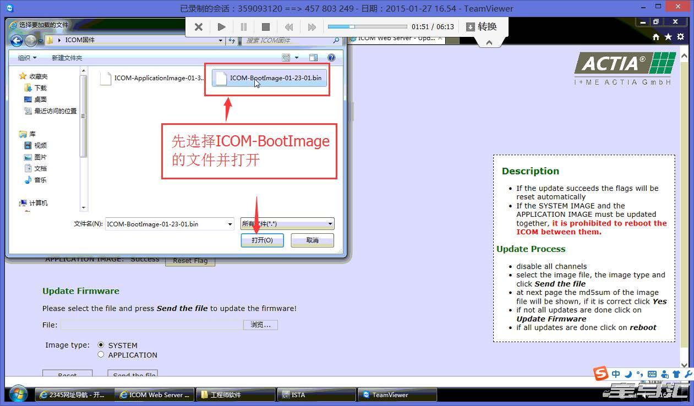Select ICOM-BootImage-01-23-01.bin file

270,78
